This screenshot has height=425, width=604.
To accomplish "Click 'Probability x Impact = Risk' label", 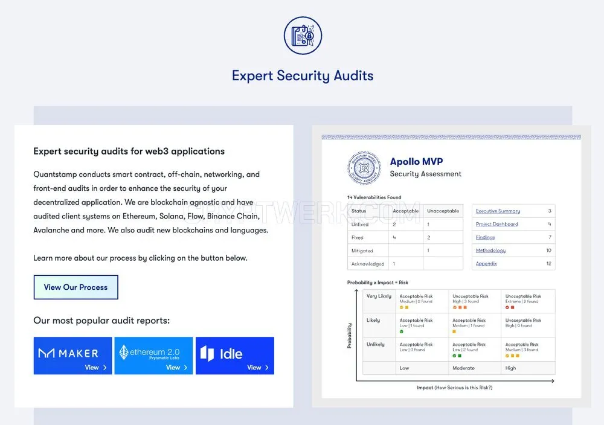I will [377, 283].
